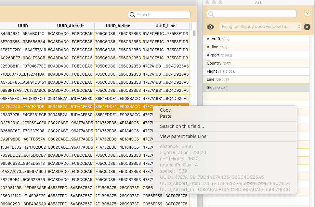Toggle the eye visibility icon in ATL window
Screen dimensions: 315x207
tap(210, 27)
